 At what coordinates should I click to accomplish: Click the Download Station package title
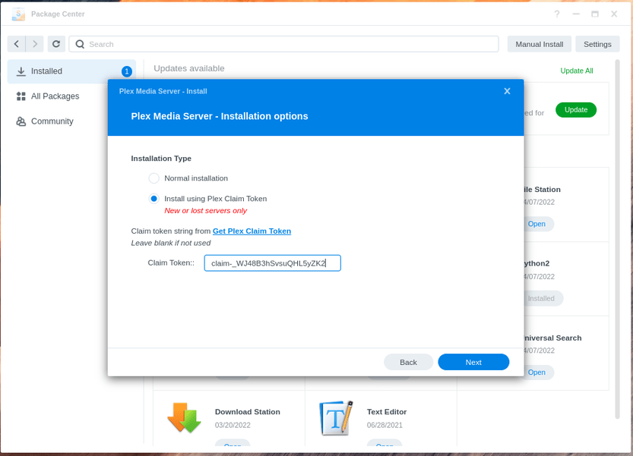248,412
